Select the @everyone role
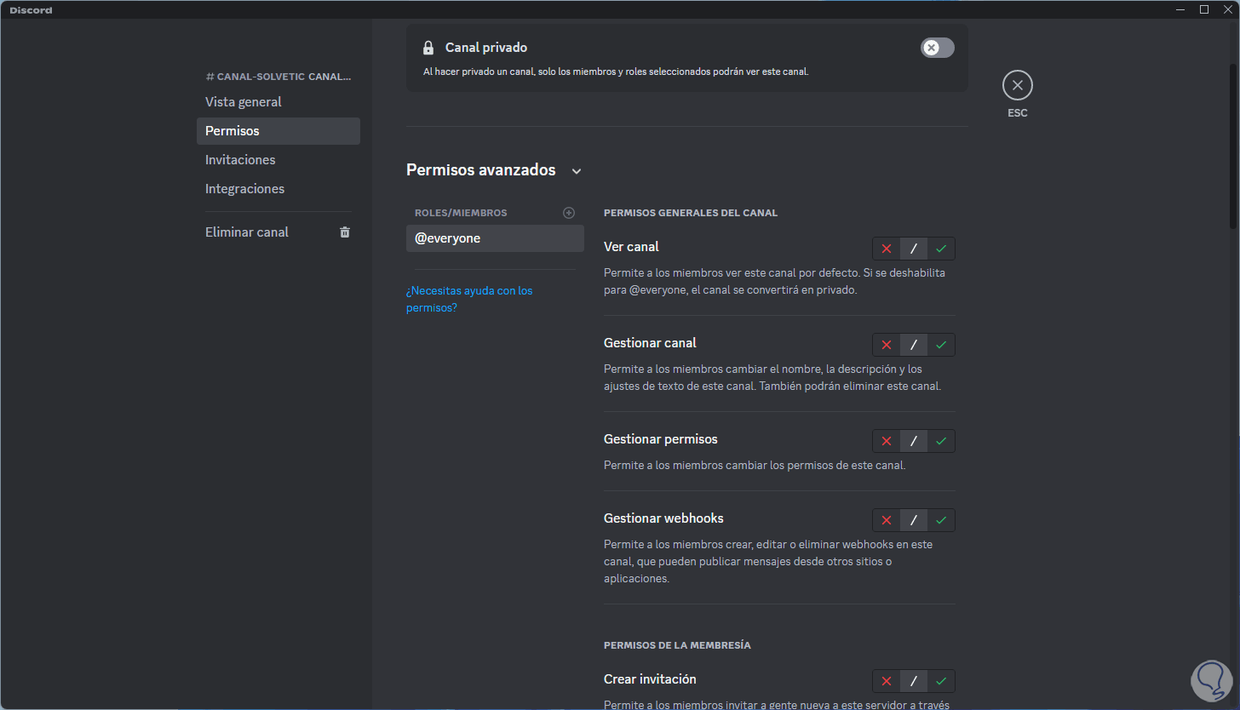Screen dimensions: 1240x710 (494, 238)
